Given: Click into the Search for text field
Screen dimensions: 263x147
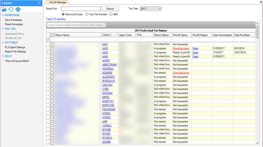Looking at the screenshot, I should pos(80,9).
